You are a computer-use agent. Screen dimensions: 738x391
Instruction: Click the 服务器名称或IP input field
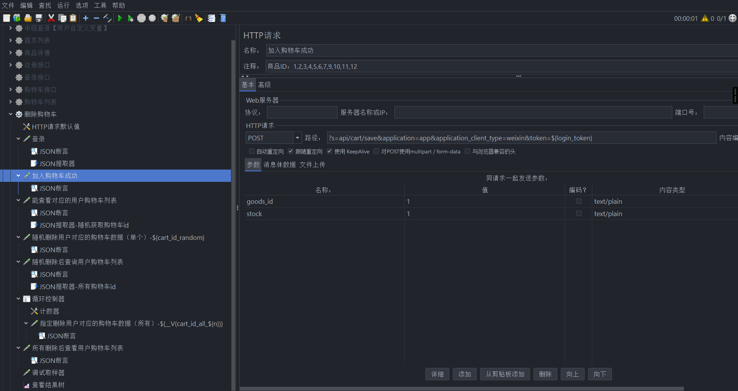(533, 112)
